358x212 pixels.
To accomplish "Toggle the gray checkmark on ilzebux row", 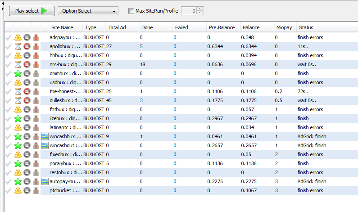I will click(9, 118).
